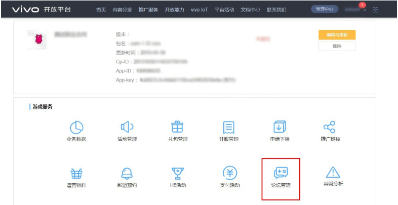
Task: Open the 支付活动 yen coin icon
Action: (x=230, y=173)
